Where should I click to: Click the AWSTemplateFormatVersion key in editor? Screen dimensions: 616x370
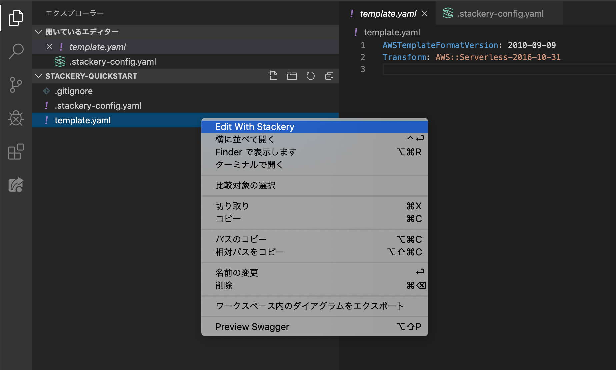(x=440, y=45)
